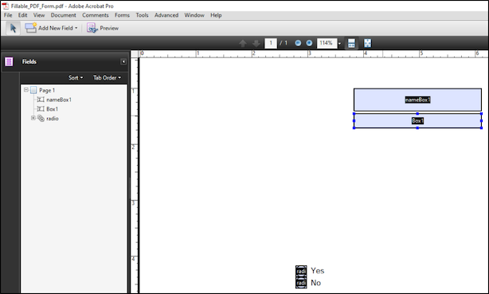Open the Tab Order dropdown
Image resolution: width=489 pixels, height=294 pixels.
pos(107,78)
